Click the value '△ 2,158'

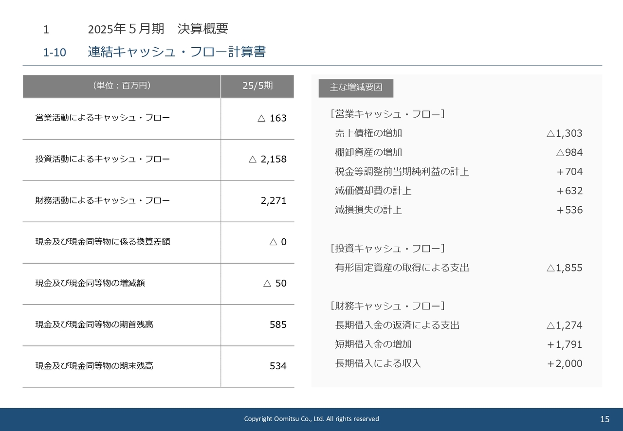268,160
